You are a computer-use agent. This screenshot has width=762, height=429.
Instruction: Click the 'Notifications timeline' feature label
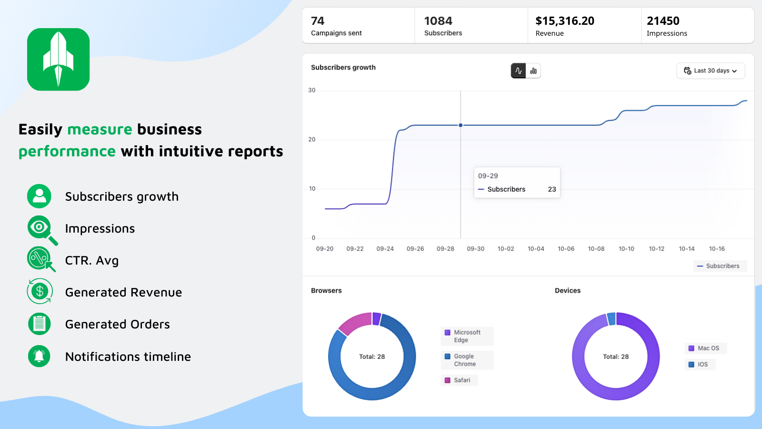coord(128,357)
